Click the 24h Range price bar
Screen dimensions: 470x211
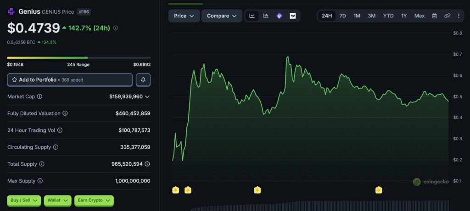click(x=78, y=58)
